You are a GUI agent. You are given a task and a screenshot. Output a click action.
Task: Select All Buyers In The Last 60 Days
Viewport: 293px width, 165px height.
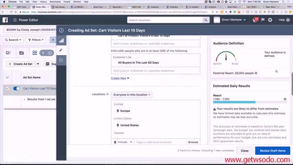point(138,63)
